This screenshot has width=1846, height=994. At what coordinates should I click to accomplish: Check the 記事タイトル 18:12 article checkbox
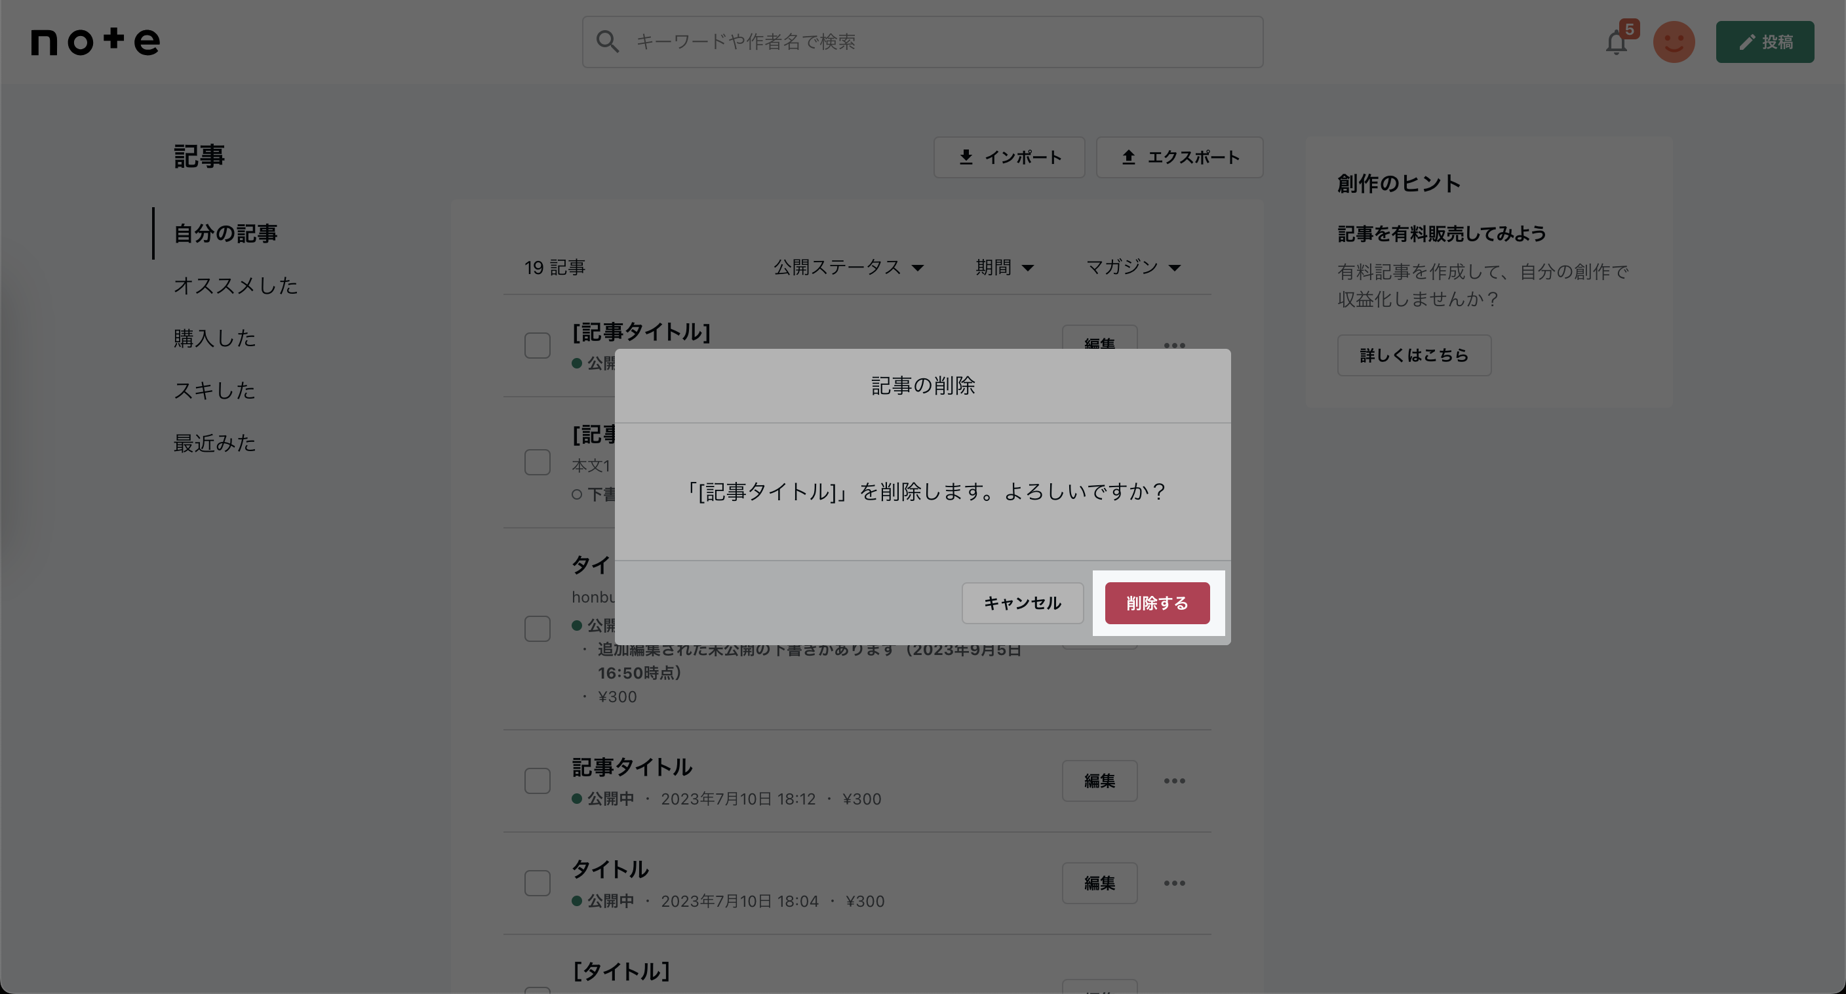[x=538, y=780]
